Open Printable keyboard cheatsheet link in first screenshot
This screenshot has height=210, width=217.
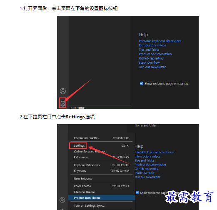click(x=160, y=41)
